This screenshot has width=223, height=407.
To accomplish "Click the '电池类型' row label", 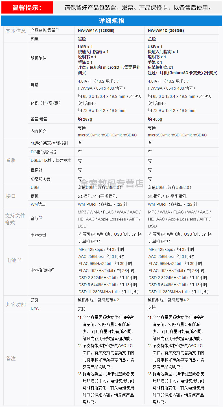I will coord(39,235).
